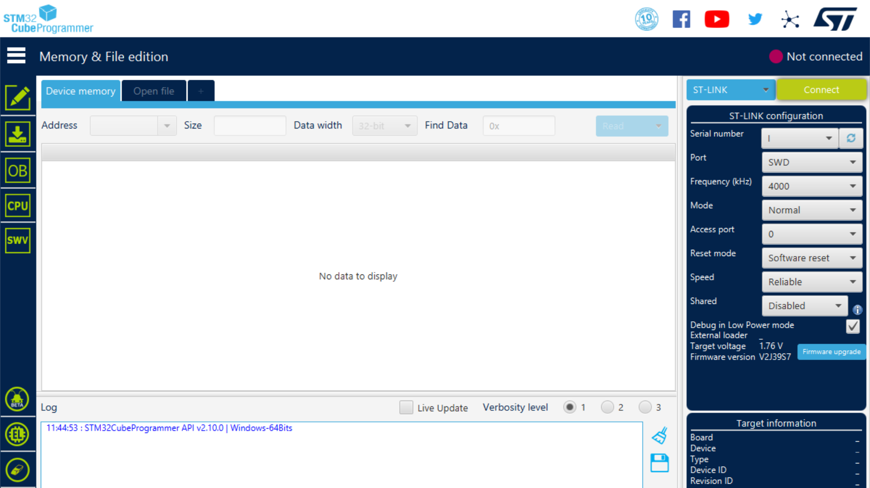870x488 pixels.
Task: Open the Mode Normal dropdown
Action: (x=812, y=210)
